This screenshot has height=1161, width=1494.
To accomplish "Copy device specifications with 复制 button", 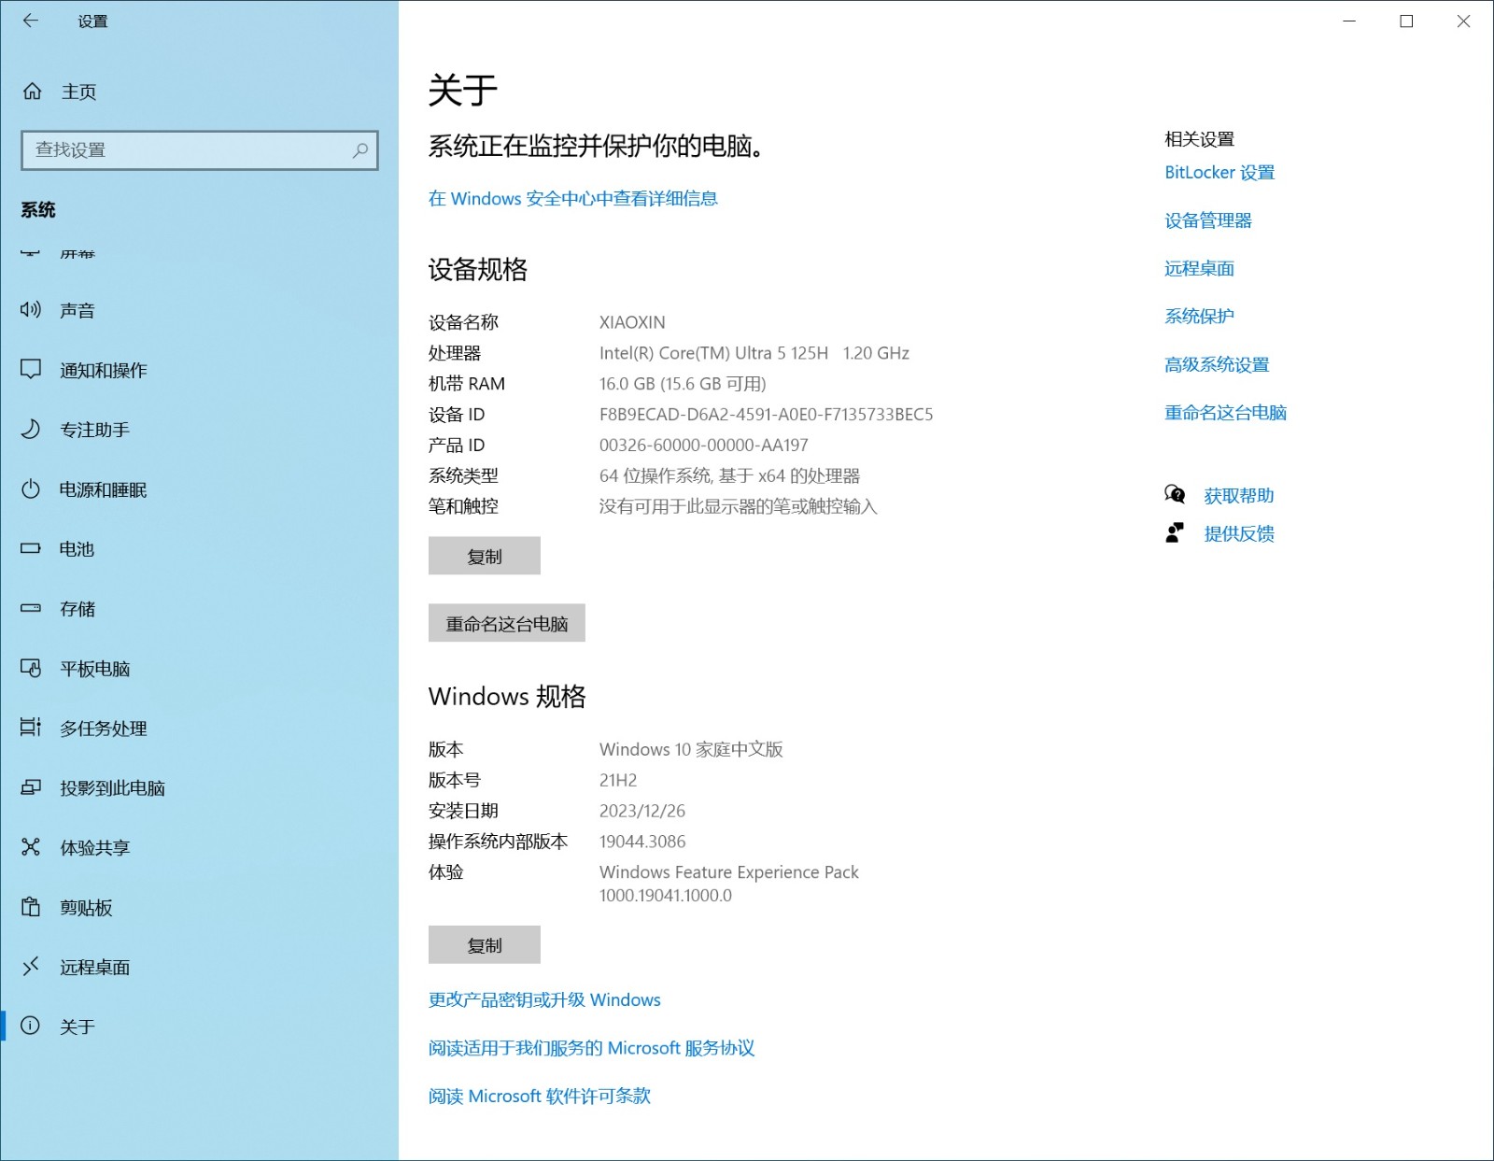I will (x=484, y=556).
